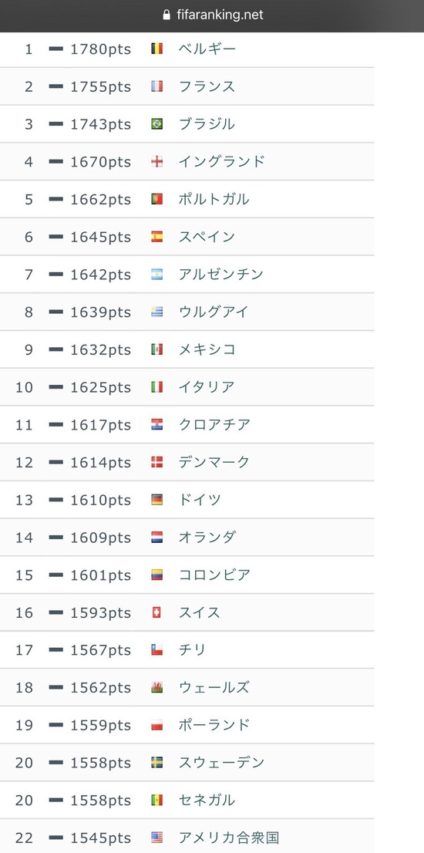Click the Portugal flag icon
424x853 pixels.
tap(157, 199)
